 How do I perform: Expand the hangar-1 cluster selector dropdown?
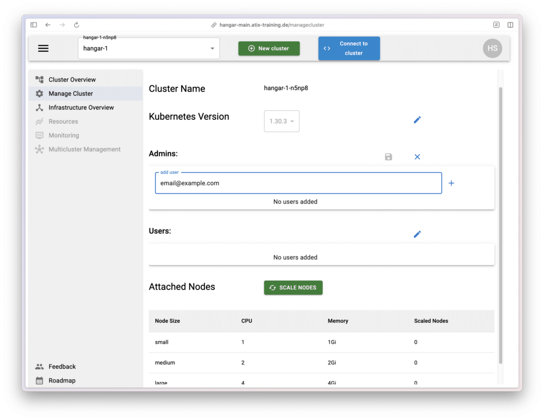212,49
